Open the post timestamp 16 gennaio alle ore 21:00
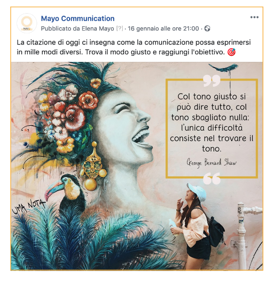This screenshot has width=275, height=285. pyautogui.click(x=163, y=29)
